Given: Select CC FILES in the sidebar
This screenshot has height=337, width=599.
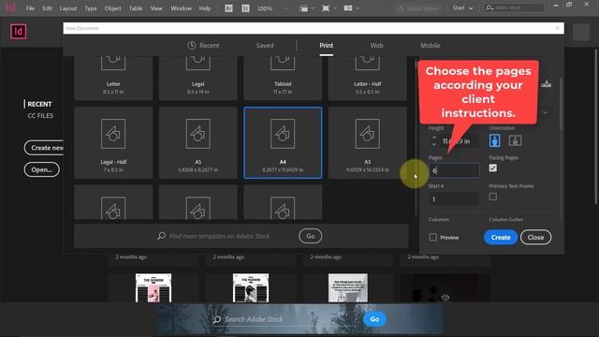Looking at the screenshot, I should click(x=40, y=116).
